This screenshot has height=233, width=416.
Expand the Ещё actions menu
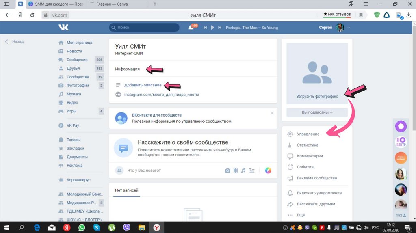(x=301, y=215)
